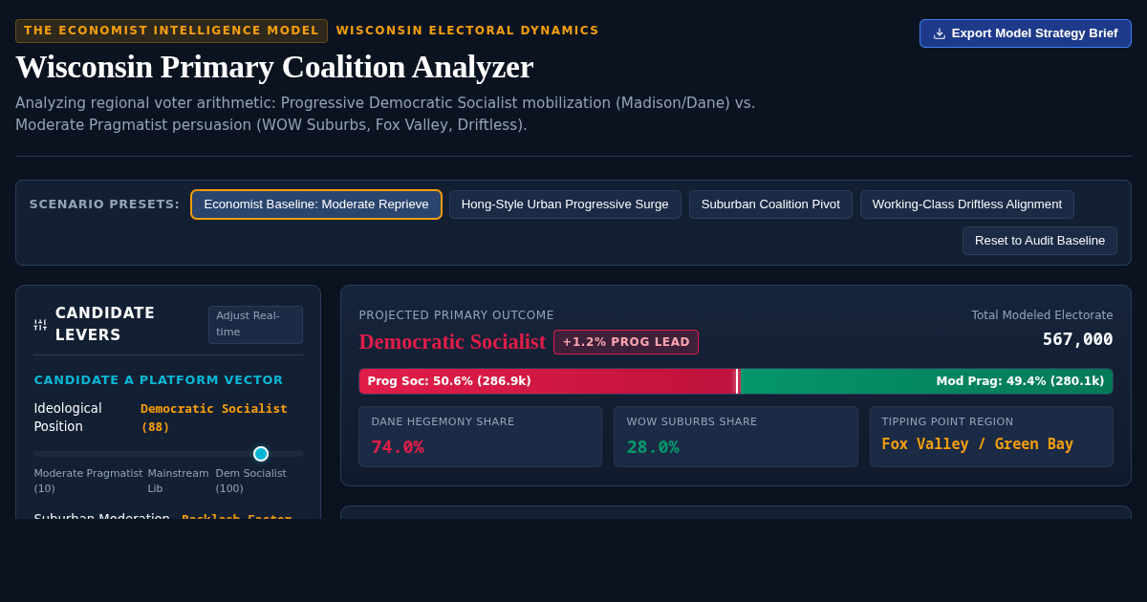The width and height of the screenshot is (1147, 602).
Task: Click the 567,000 electorate total
Action: pyautogui.click(x=1077, y=339)
